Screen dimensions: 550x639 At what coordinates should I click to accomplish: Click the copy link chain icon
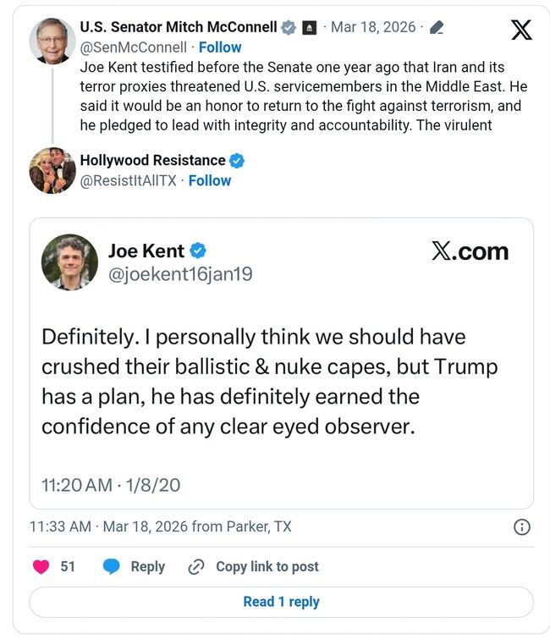[196, 567]
